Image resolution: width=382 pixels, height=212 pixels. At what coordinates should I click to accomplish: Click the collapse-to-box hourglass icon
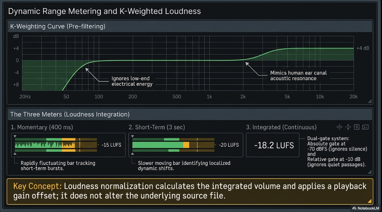click(357, 127)
